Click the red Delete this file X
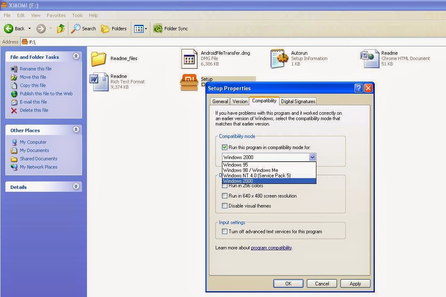The width and height of the screenshot is (446, 297). (x=14, y=110)
